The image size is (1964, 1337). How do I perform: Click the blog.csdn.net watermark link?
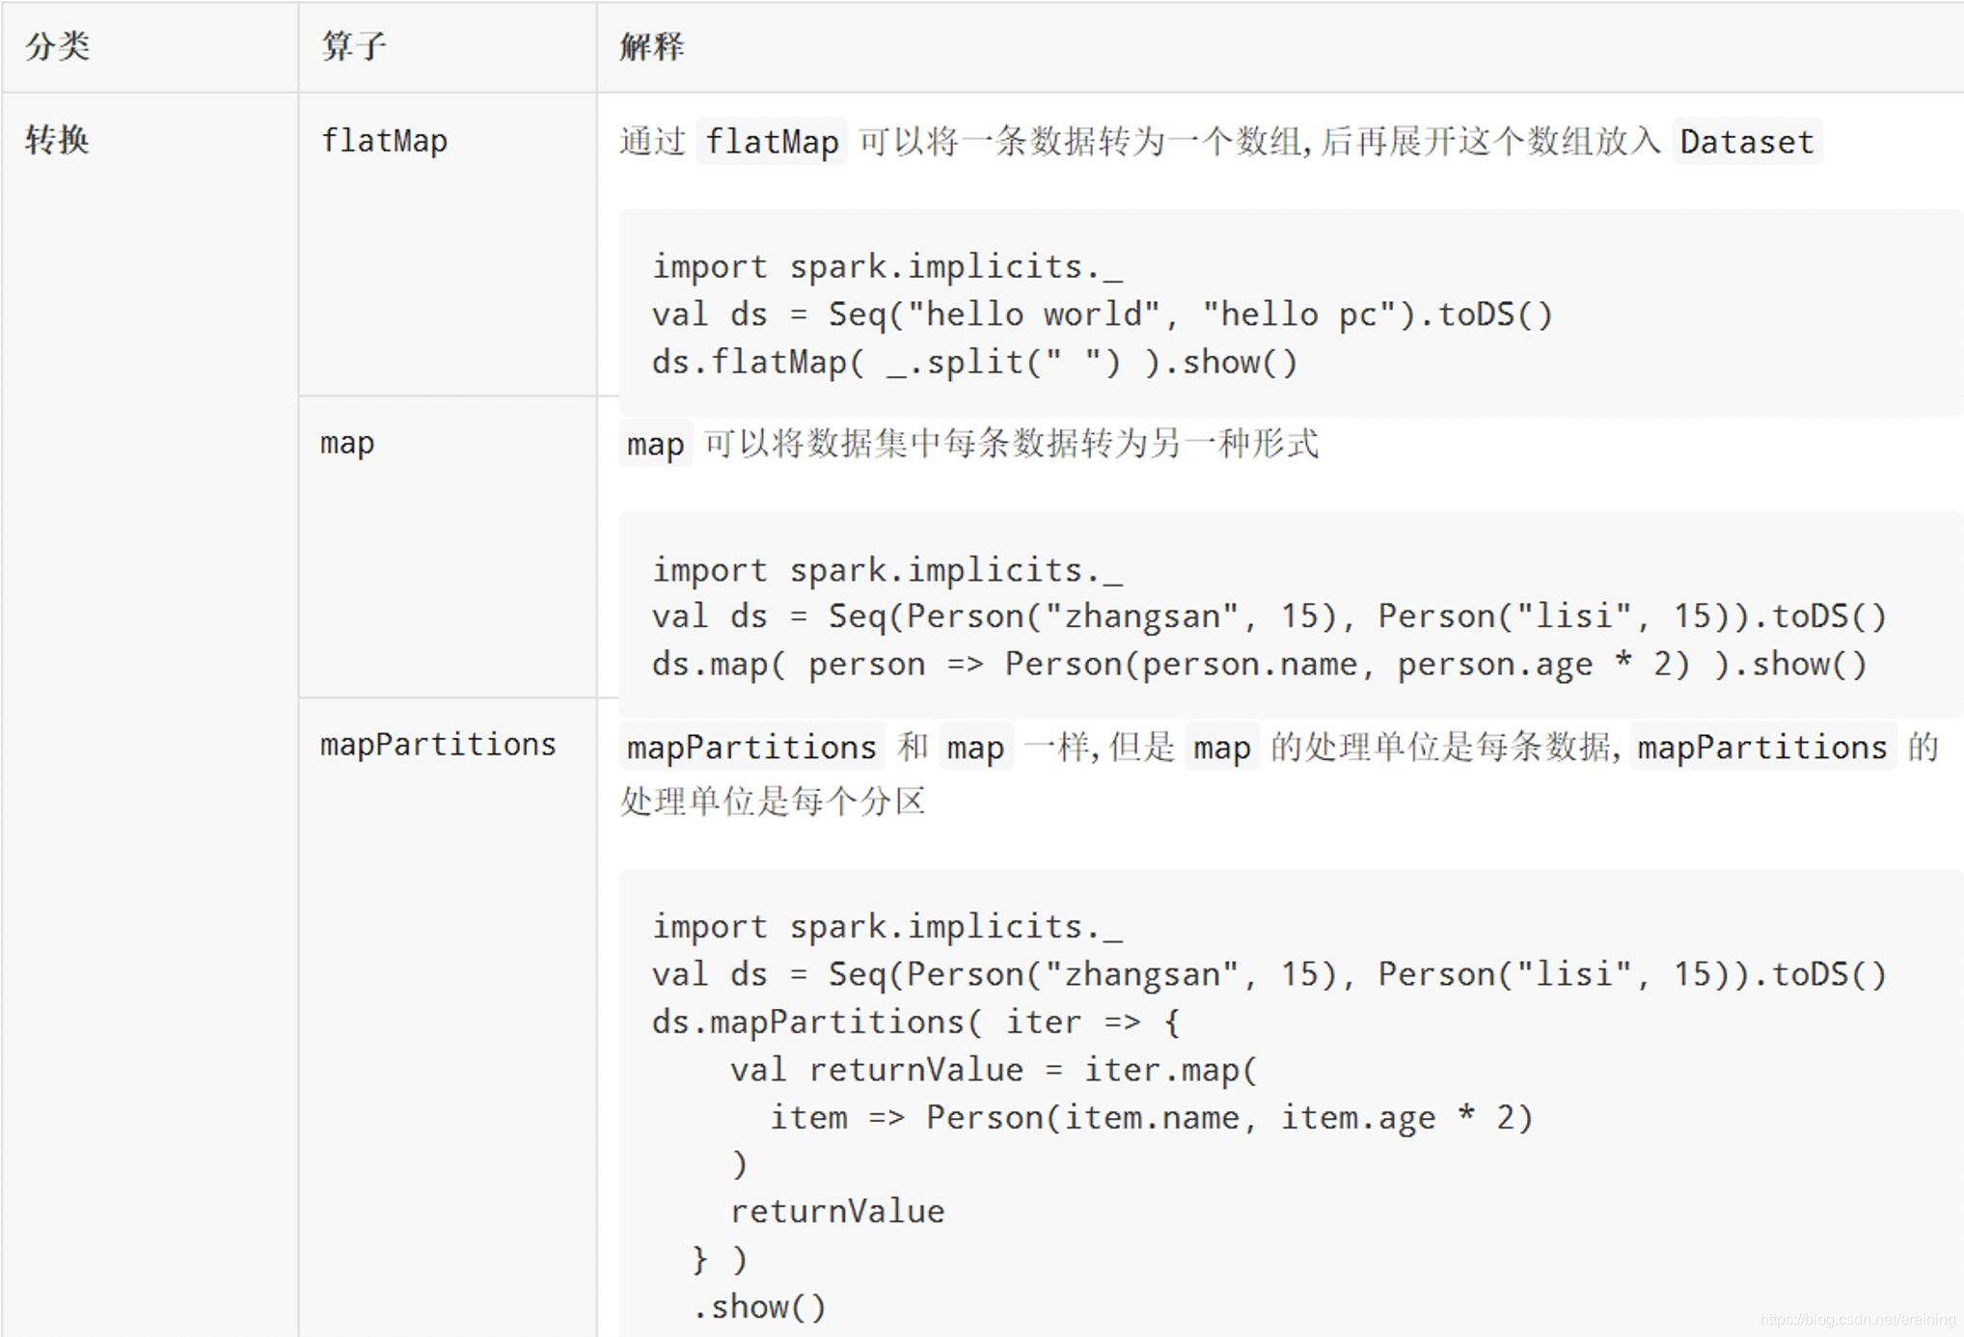point(1857,1319)
